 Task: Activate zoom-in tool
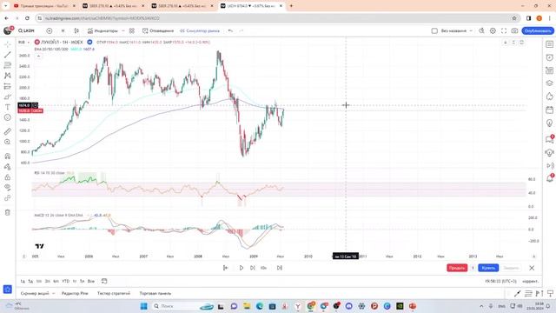(x=8, y=142)
